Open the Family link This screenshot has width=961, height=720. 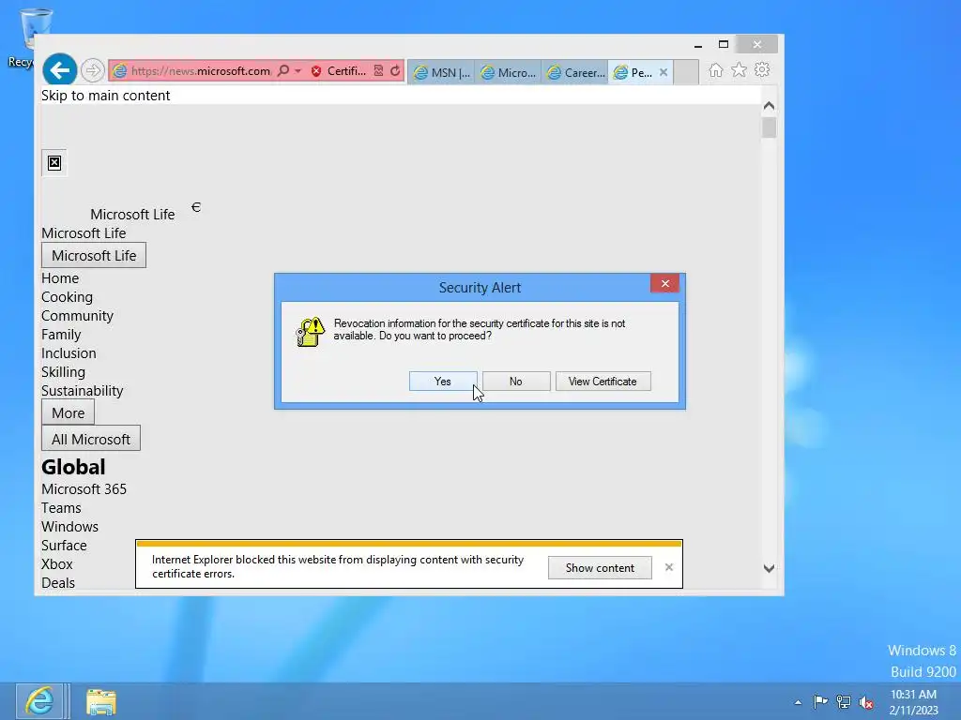click(61, 335)
